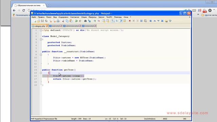217x122 pixels.
Task: Open the Запуск menu
Action: click(x=101, y=17)
